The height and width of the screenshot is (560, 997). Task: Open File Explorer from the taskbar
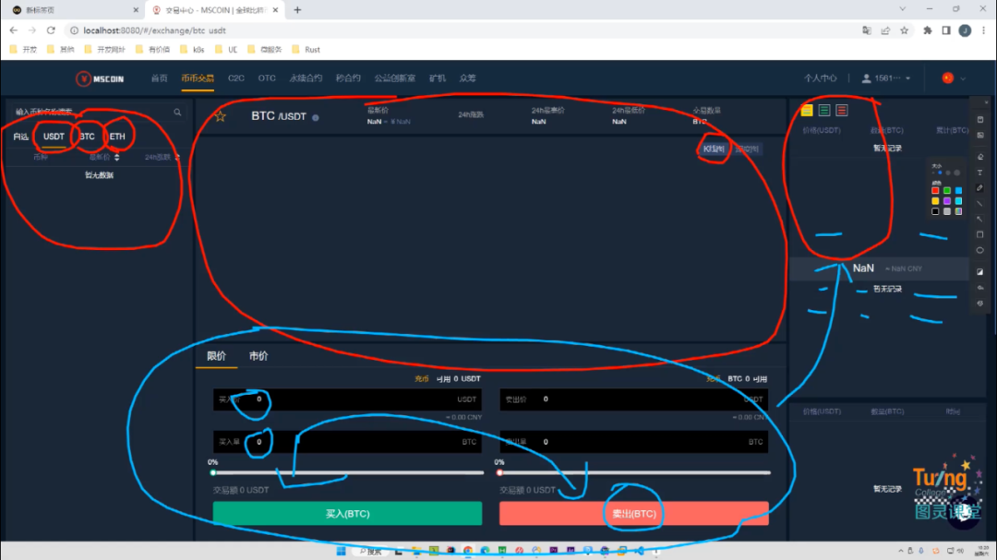click(416, 551)
